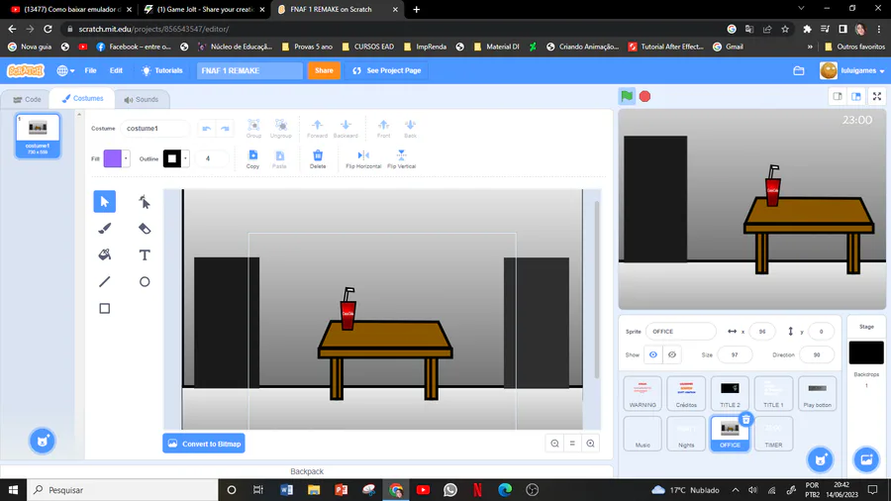Reset costume canvas zoom

(x=572, y=444)
